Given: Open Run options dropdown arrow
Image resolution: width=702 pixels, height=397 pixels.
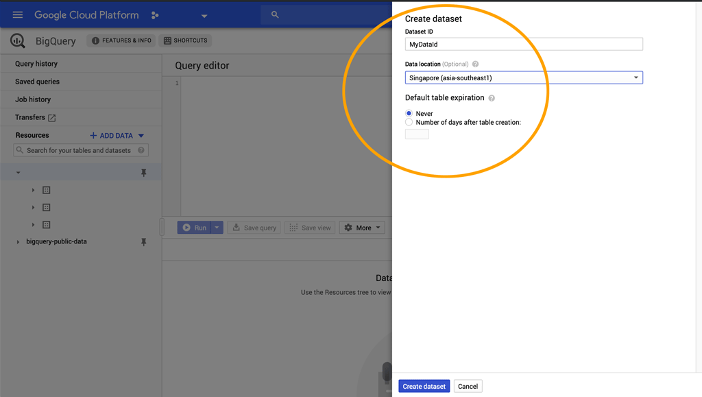Looking at the screenshot, I should (217, 228).
